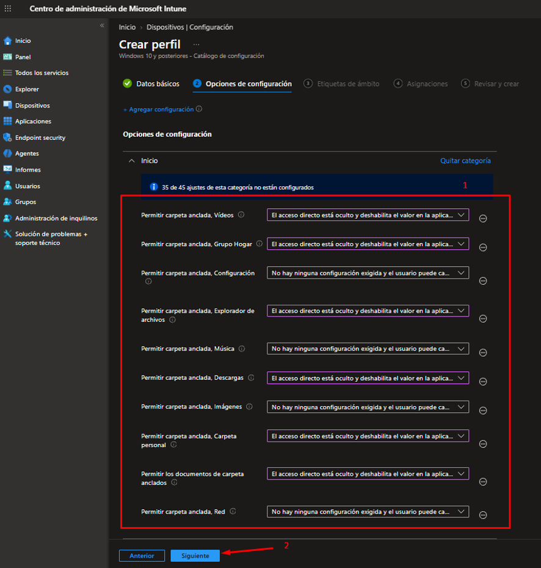Open Usuarios from the sidebar

[27, 186]
